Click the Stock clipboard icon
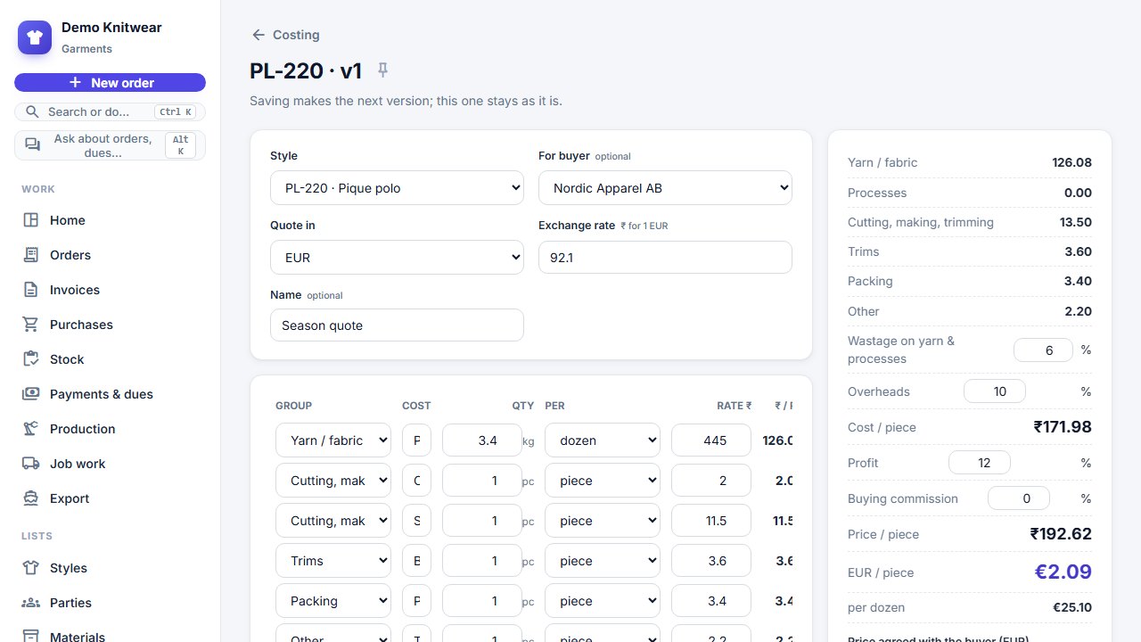This screenshot has height=642, width=1141. tap(31, 359)
